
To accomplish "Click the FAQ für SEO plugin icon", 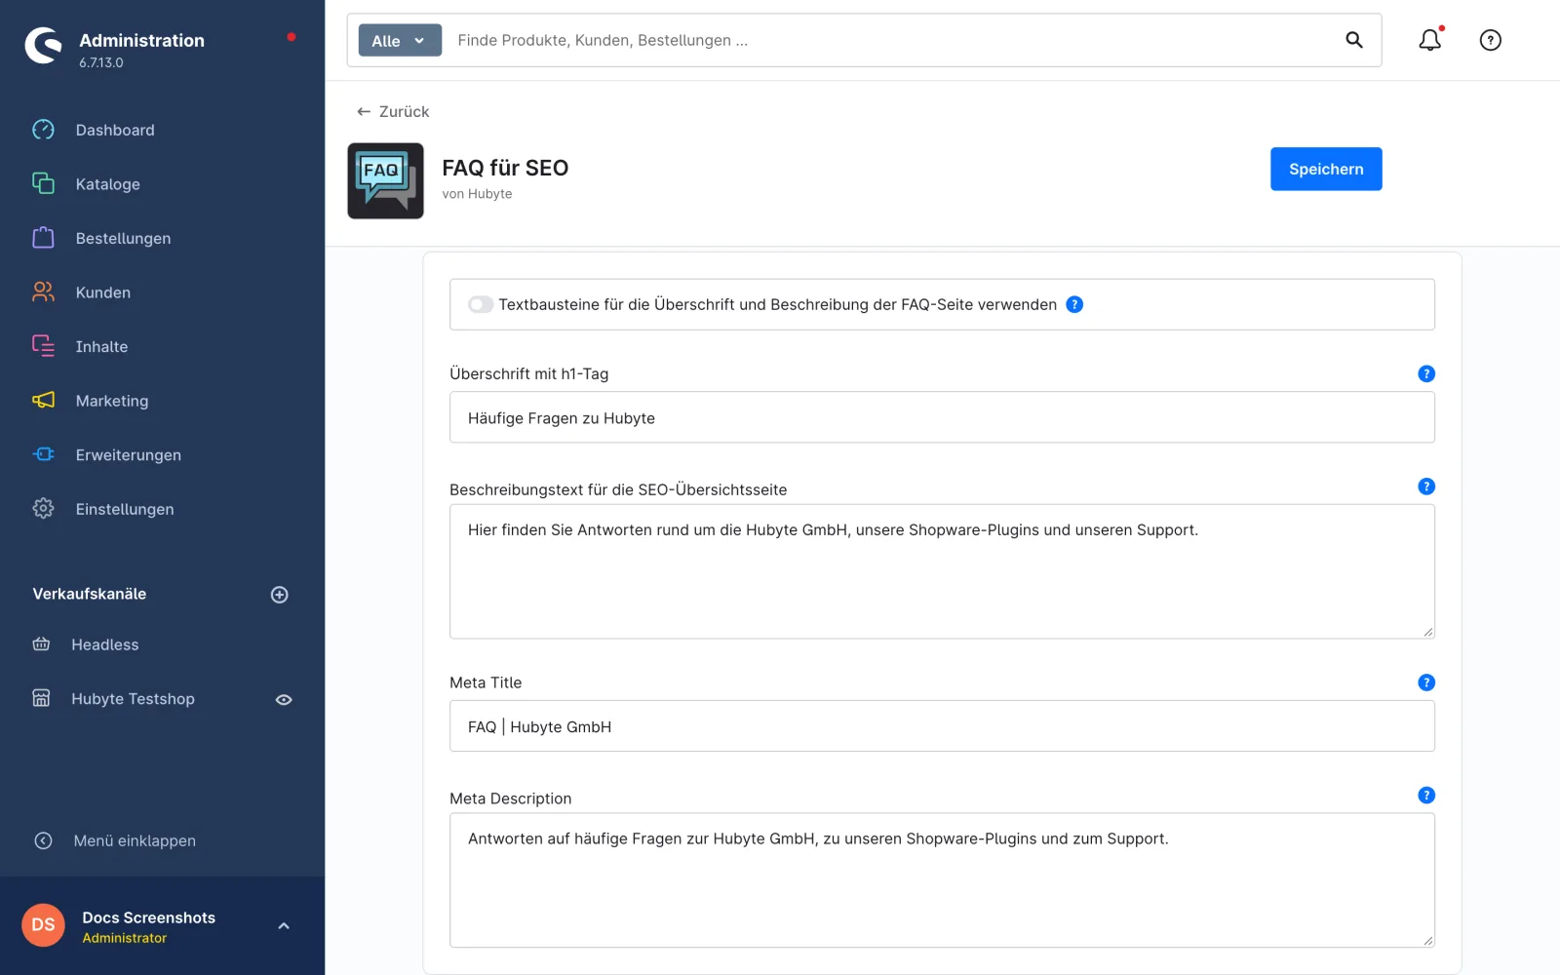I will coord(385,180).
